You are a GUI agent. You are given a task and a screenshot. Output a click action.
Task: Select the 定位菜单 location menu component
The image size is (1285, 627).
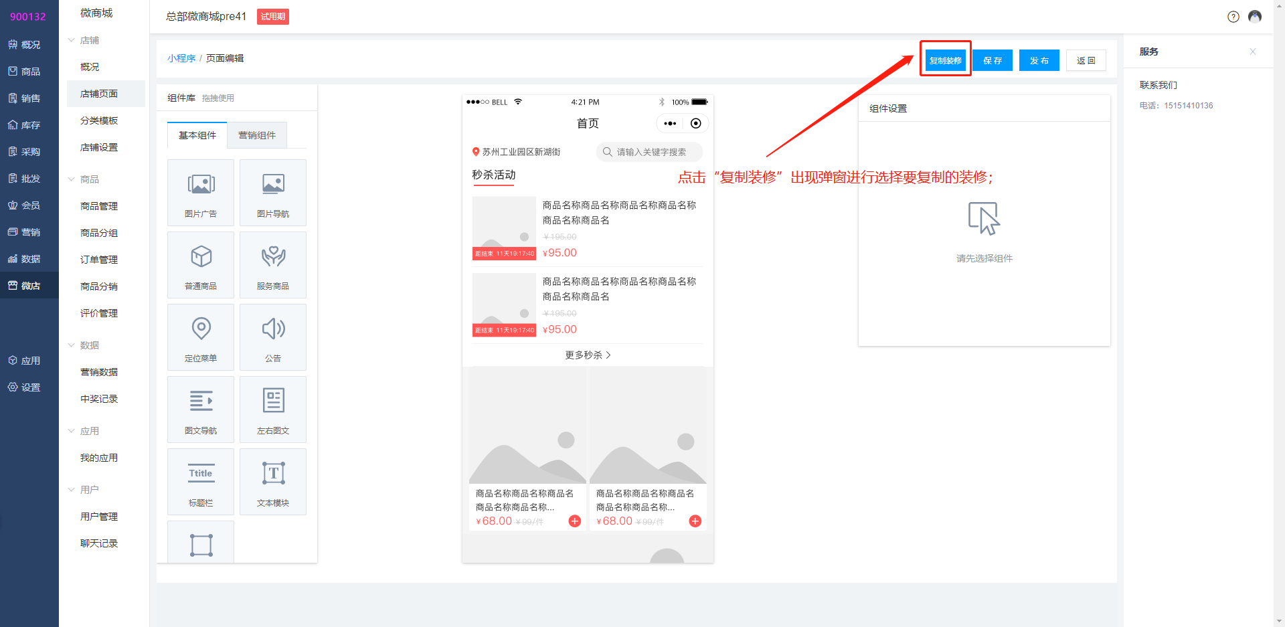point(201,337)
